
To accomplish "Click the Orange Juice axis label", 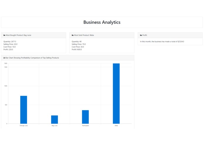I will tap(23, 126).
